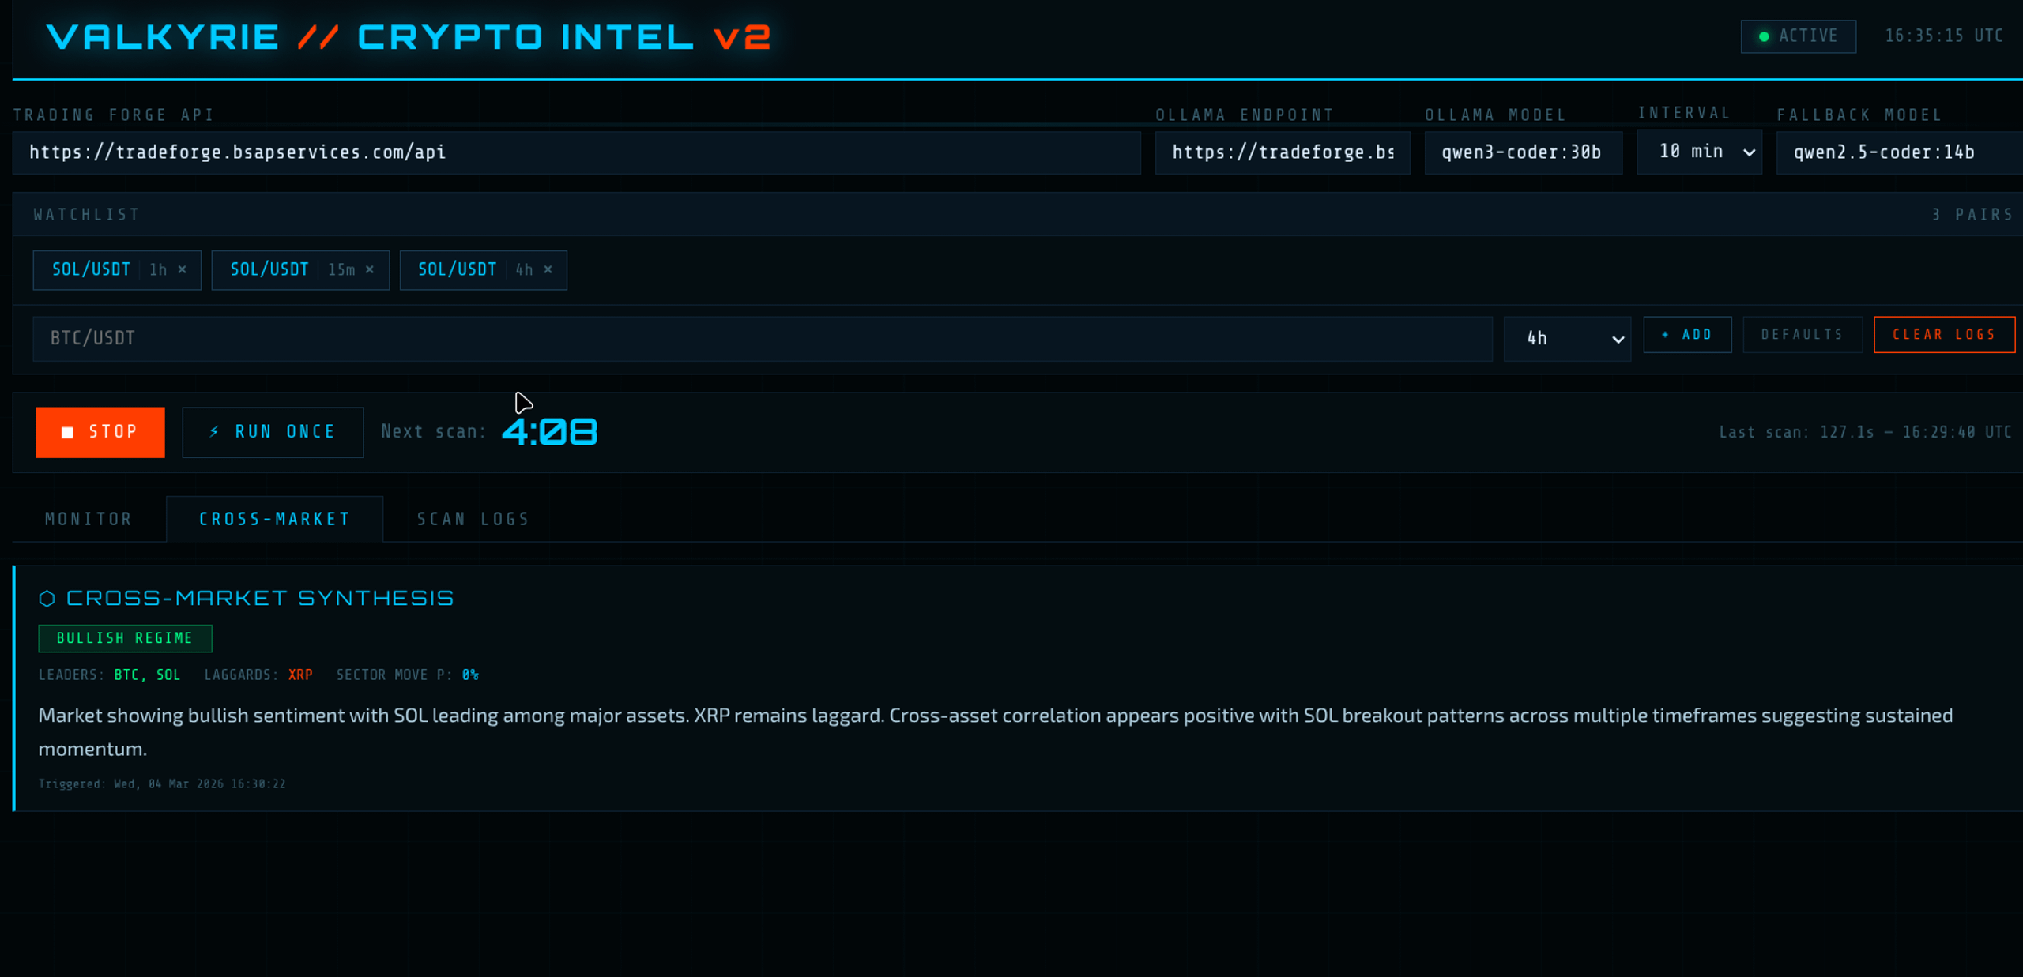Clear logs with the CLEAR LOGS button
The height and width of the screenshot is (977, 2023).
coord(1944,335)
